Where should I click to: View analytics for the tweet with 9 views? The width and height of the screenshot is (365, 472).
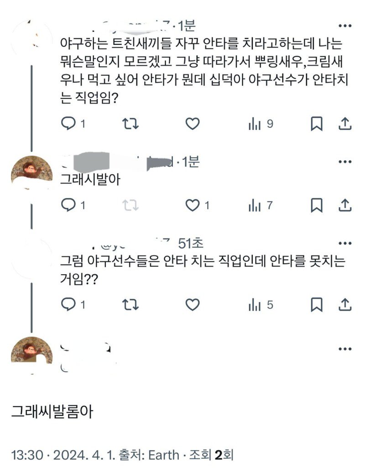point(255,122)
